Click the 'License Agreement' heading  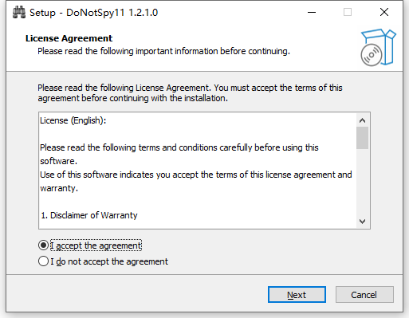click(x=69, y=38)
